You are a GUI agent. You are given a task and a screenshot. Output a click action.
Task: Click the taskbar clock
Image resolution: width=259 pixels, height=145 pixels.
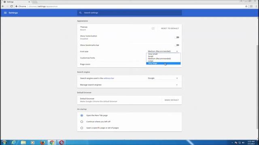tap(251, 143)
